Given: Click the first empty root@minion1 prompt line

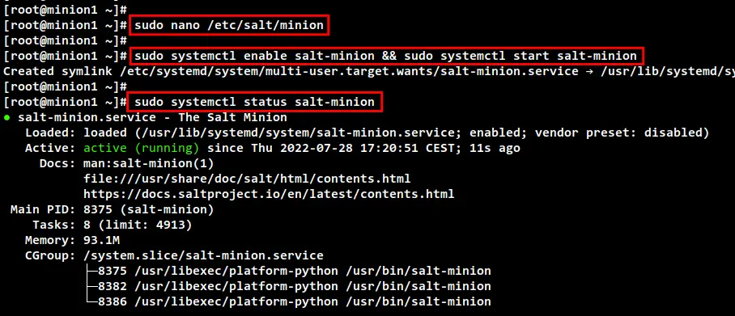Looking at the screenshot, I should pos(65,10).
